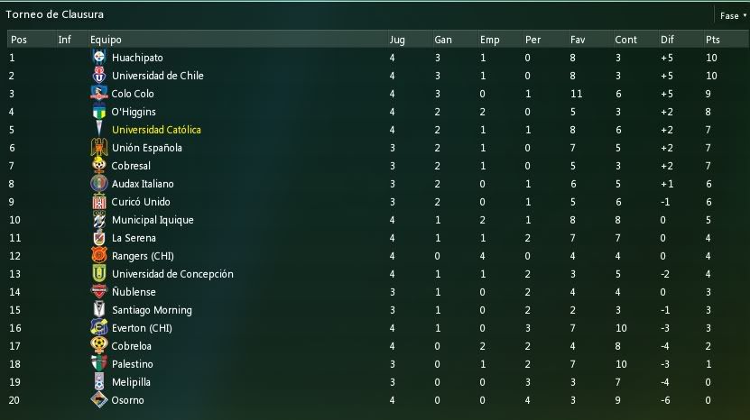Click the Rangers (CHI) club badge
Screen dimensions: 750x420
[x=99, y=256]
